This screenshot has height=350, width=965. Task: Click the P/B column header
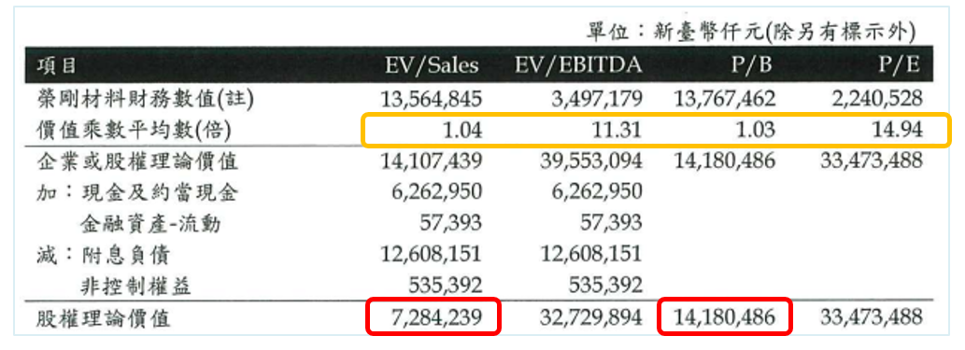pyautogui.click(x=751, y=65)
